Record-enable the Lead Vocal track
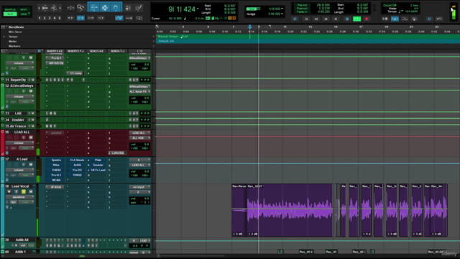This screenshot has width=460, height=259. pos(9,192)
